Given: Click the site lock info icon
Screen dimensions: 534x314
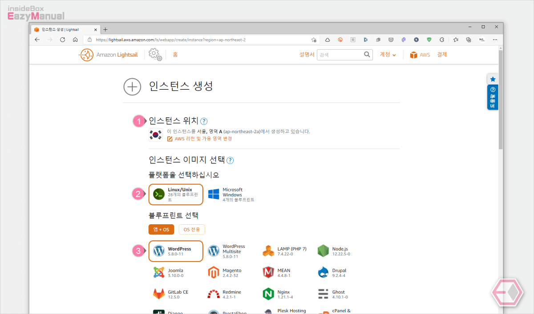Looking at the screenshot, I should coord(89,40).
